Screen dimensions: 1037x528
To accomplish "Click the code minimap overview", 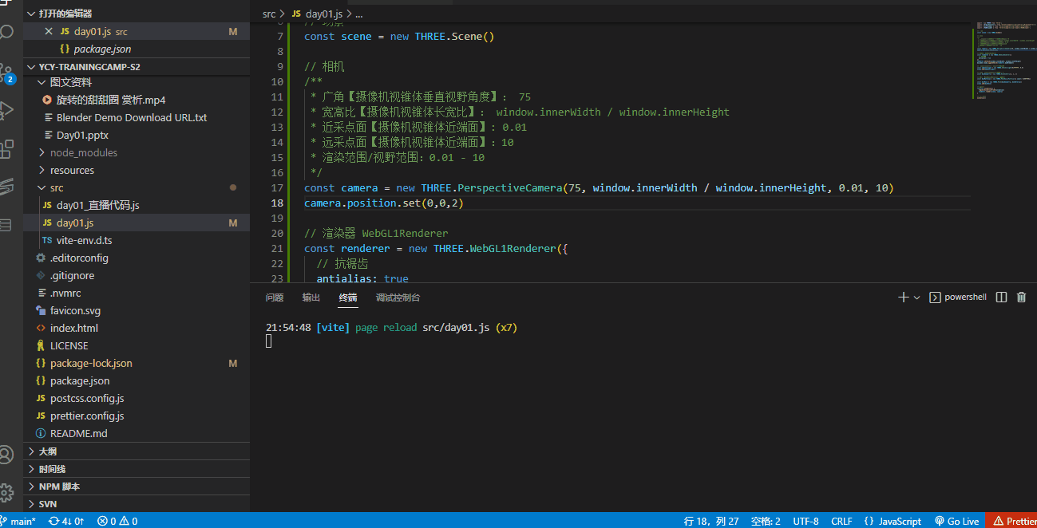I will coord(1003,61).
